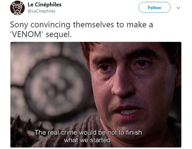Open the attached meme image
Screen dimensions: 192x149
point(96,95)
